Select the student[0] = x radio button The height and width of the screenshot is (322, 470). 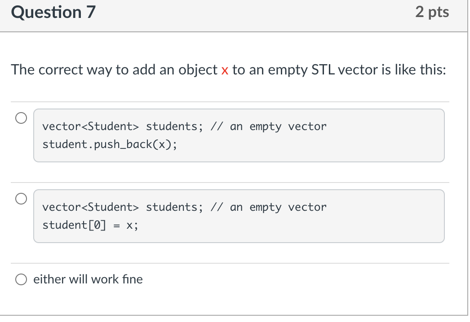(21, 199)
